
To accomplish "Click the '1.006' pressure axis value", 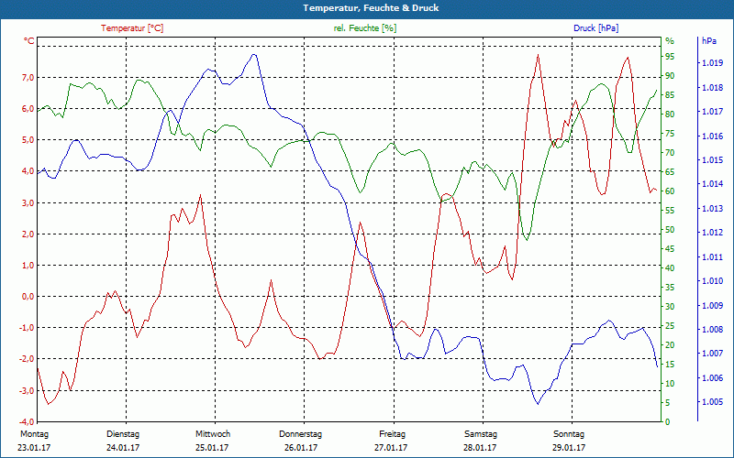I will pos(713,377).
